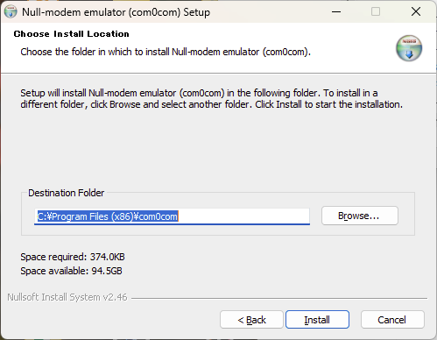Click the window title 'Null-modem emulator (com0com) Setup'
437x340 pixels.
116,12
